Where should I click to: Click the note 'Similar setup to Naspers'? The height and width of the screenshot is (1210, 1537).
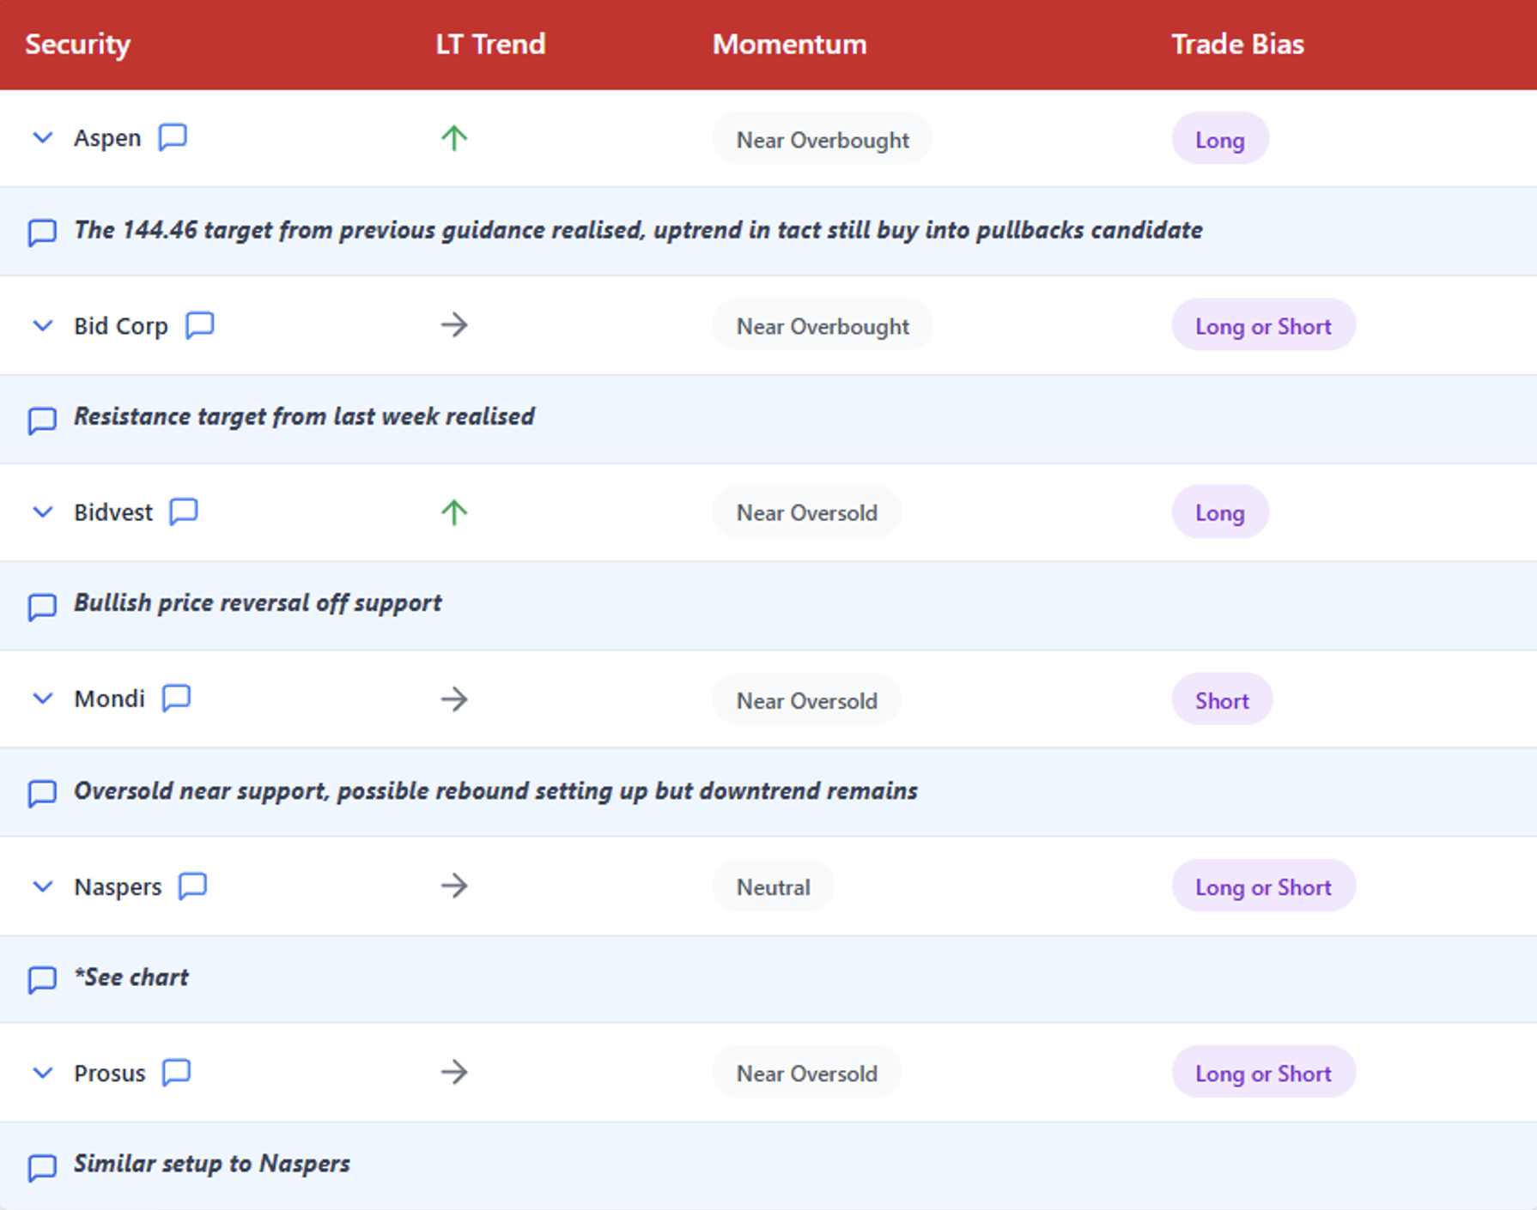tap(212, 1164)
